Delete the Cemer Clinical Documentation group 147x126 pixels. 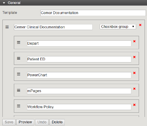[x=140, y=25]
